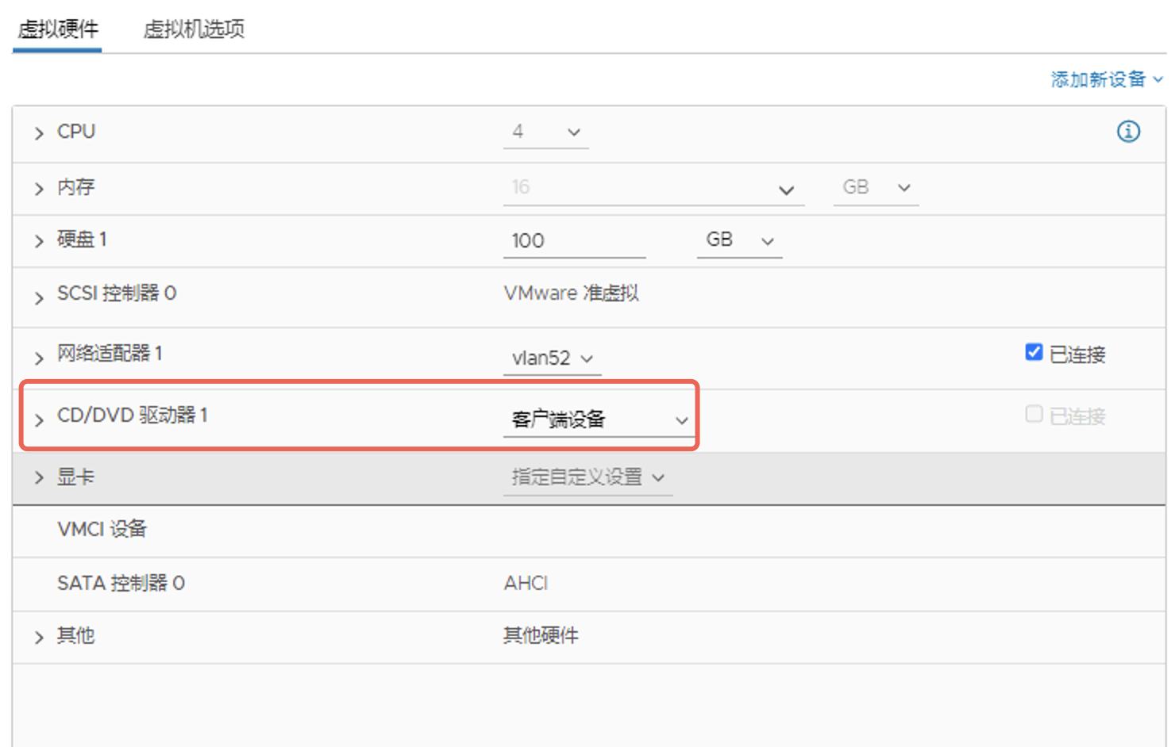Screen dimensions: 1175x747
Task: Click the 显卡 label
Action: (x=76, y=477)
